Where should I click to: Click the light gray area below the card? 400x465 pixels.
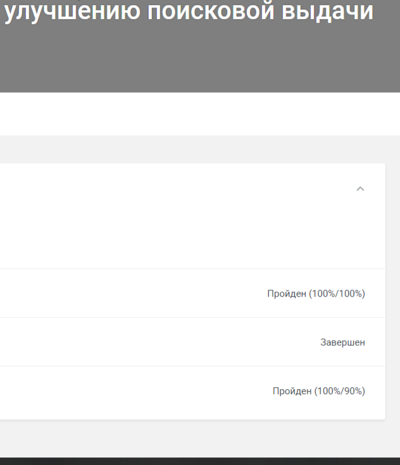tap(200, 438)
